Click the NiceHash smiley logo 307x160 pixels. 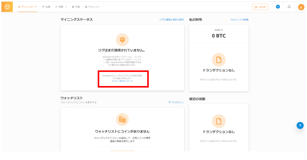click(x=7, y=7)
